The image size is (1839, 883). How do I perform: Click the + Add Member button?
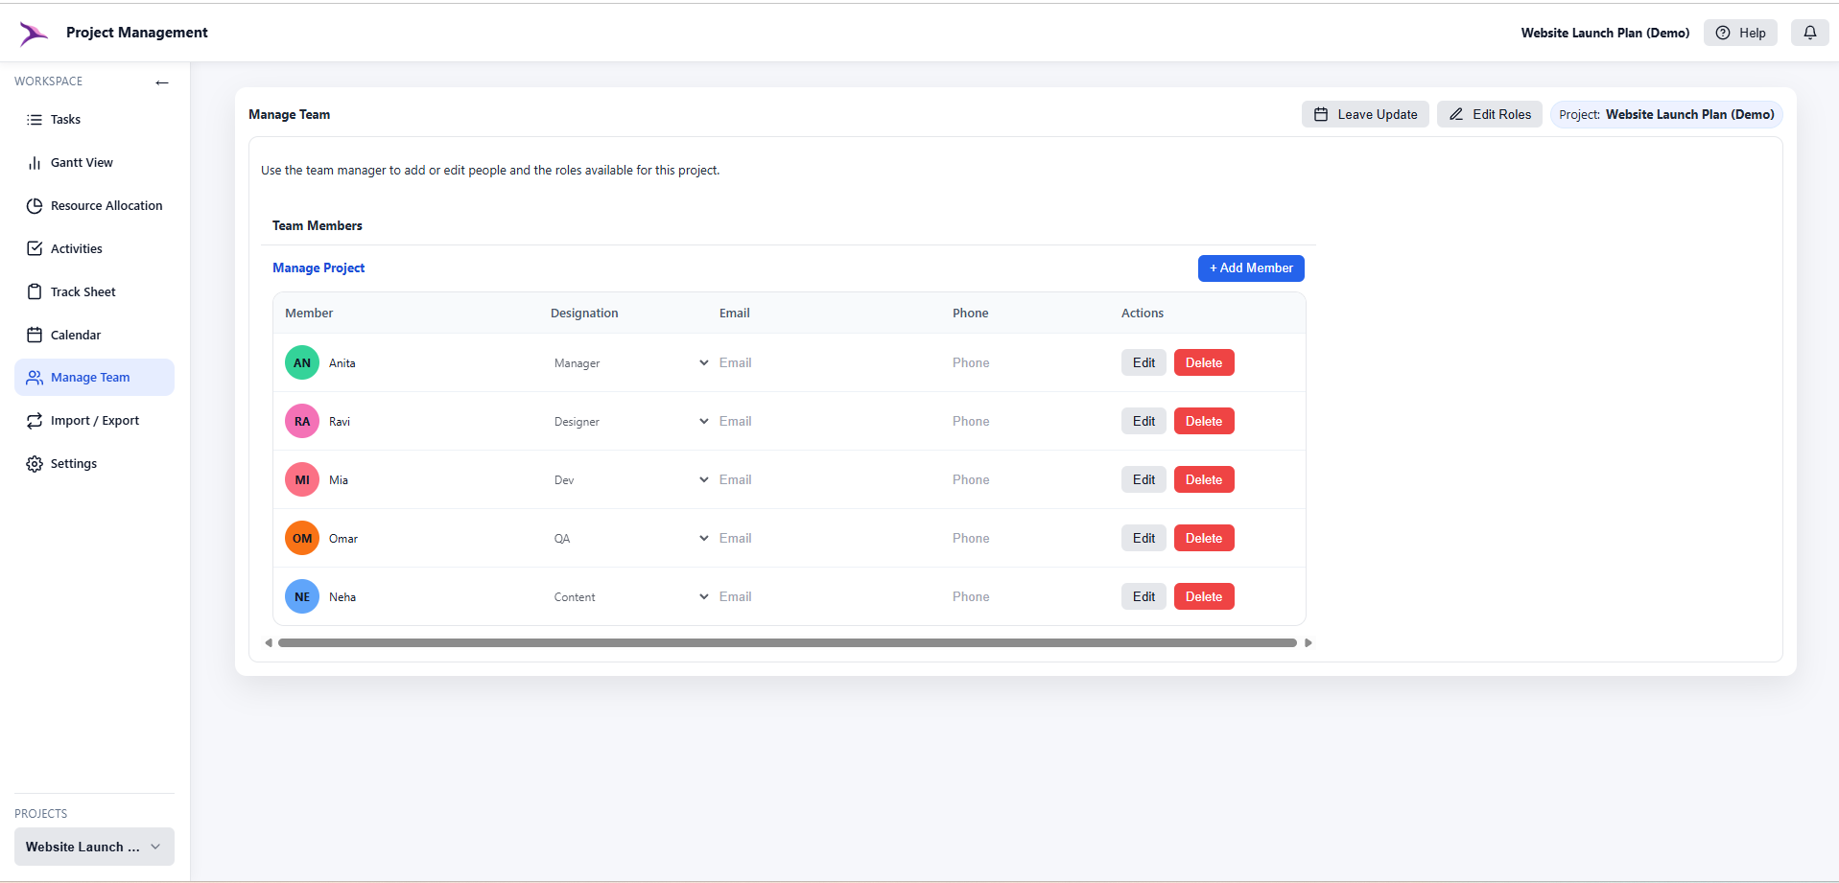point(1251,267)
